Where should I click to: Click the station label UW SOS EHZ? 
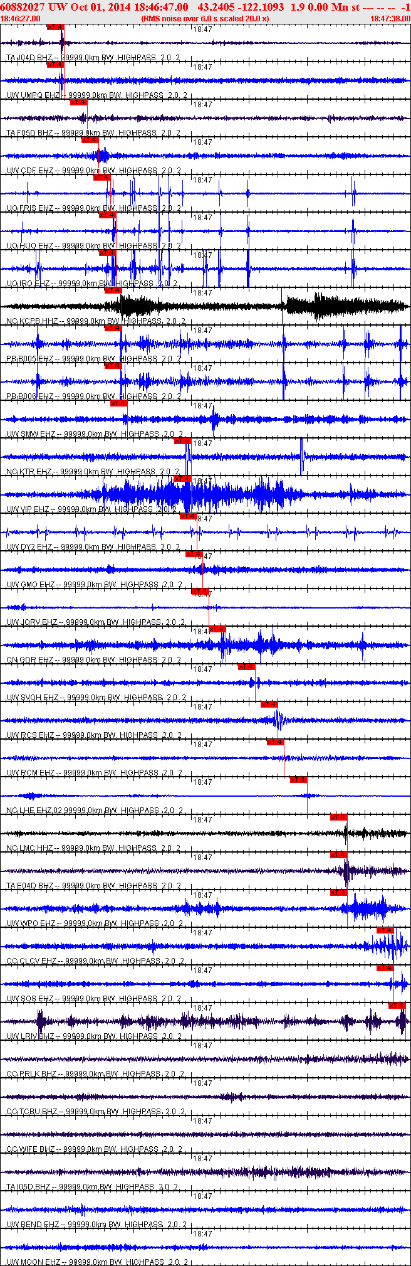point(31,999)
